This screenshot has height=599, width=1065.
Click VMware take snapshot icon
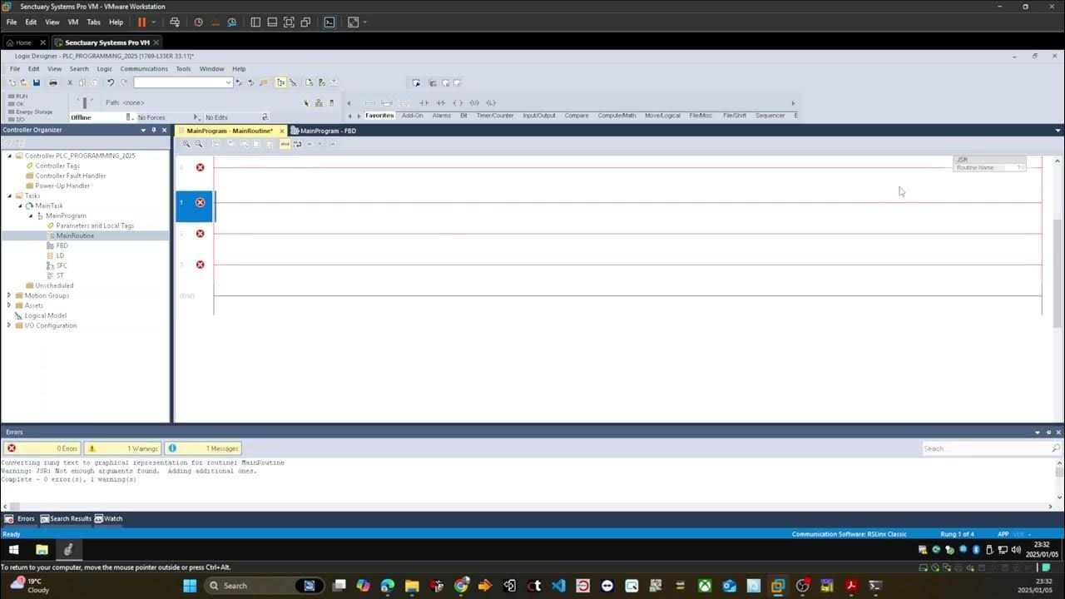198,22
